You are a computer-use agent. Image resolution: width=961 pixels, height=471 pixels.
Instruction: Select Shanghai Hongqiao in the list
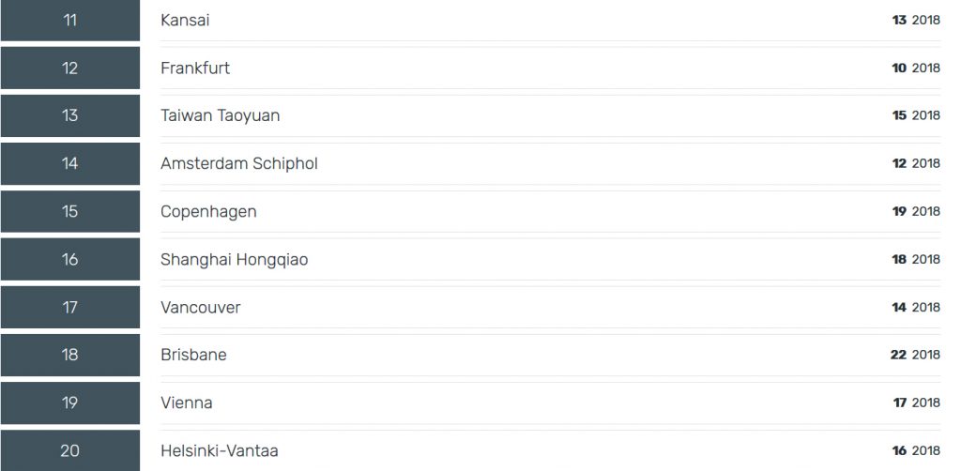click(234, 259)
